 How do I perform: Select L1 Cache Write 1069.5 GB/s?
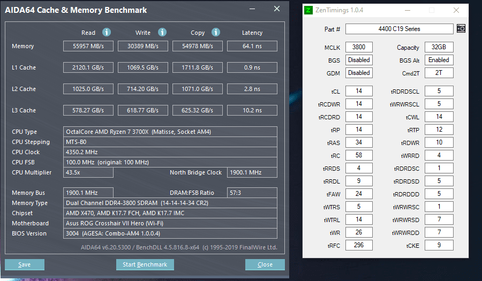pos(143,67)
